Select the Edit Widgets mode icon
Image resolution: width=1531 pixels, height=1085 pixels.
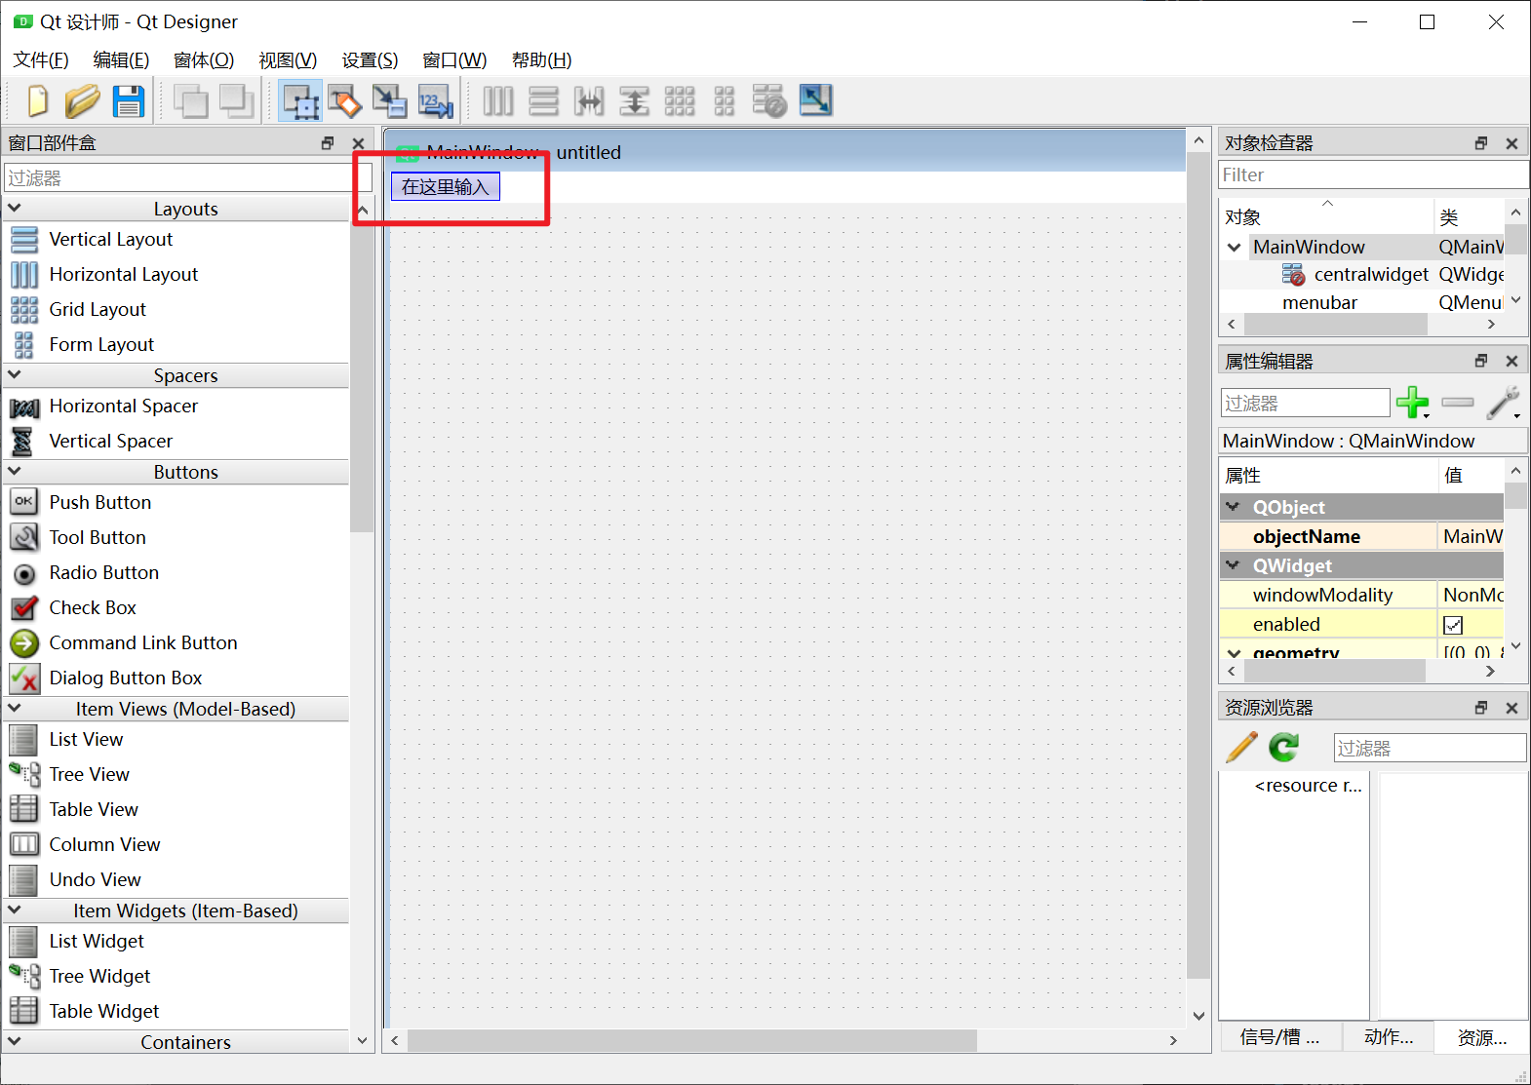pyautogui.click(x=300, y=101)
